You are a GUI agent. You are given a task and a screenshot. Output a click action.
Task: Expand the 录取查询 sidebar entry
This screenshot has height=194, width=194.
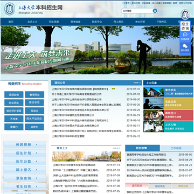click(25, 178)
